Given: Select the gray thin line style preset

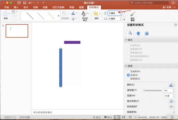Looking at the screenshot, I should (40, 16).
